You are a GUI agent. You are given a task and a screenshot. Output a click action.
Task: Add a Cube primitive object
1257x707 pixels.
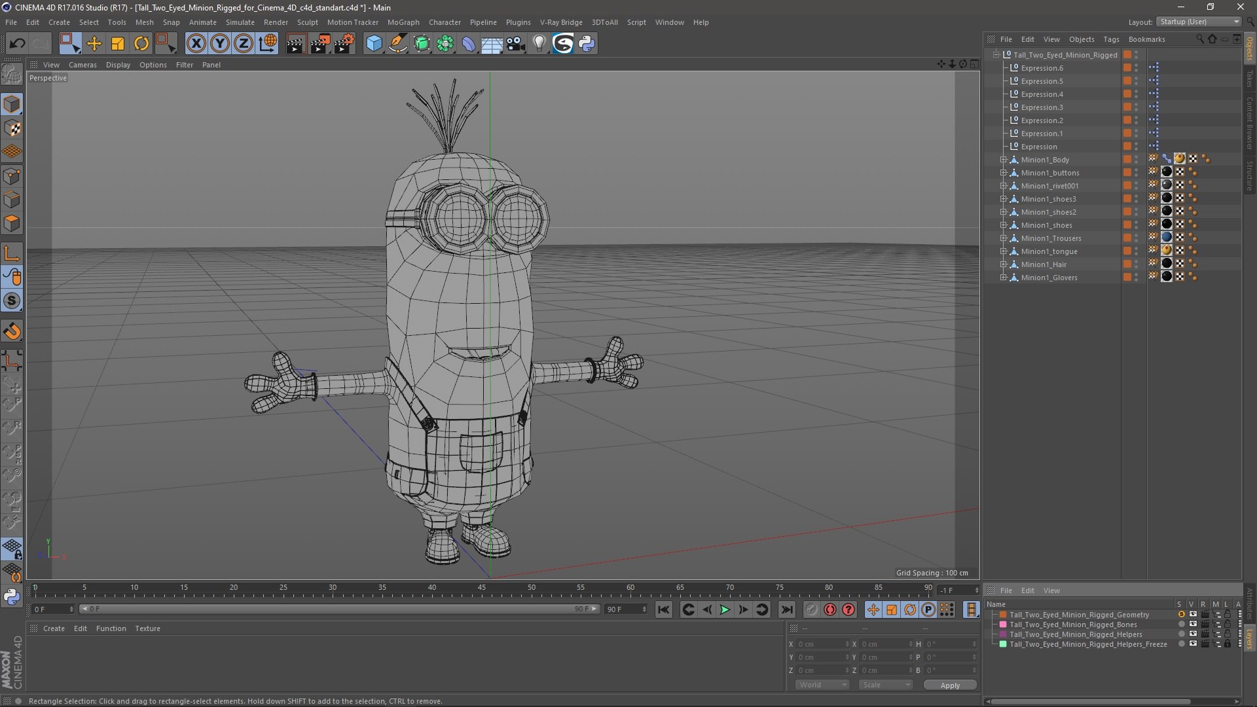click(x=374, y=44)
